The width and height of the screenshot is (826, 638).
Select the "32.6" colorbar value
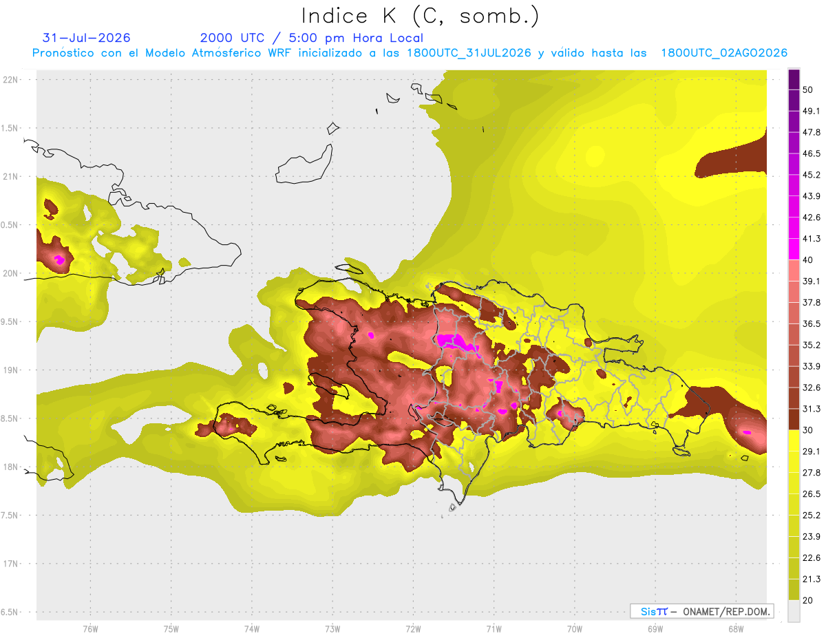tap(812, 387)
